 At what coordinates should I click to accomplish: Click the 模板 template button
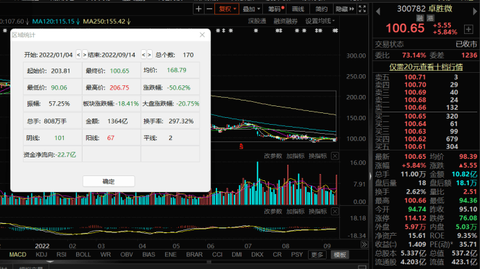340,255
